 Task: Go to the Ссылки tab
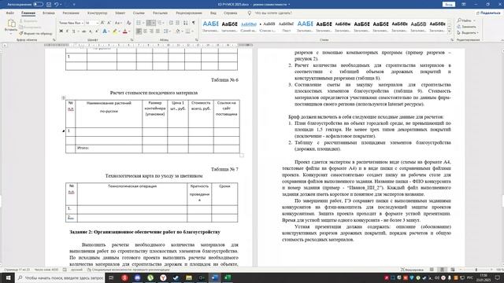tap(139, 13)
